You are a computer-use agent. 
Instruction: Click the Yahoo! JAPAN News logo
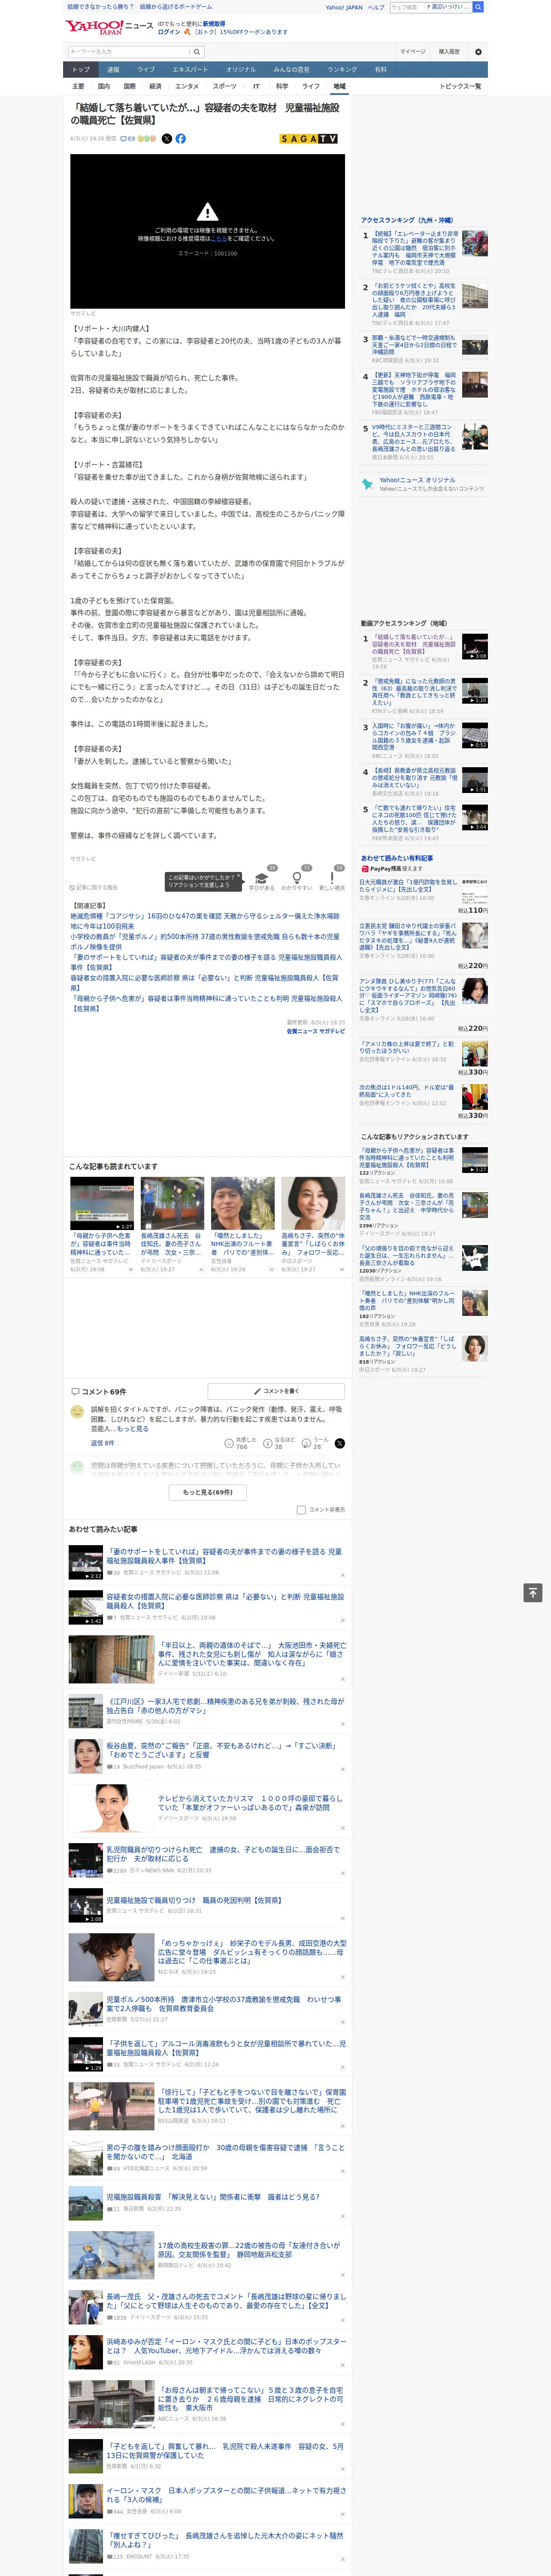pyautogui.click(x=109, y=27)
